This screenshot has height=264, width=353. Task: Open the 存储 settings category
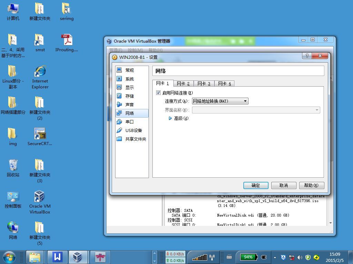tap(132, 96)
